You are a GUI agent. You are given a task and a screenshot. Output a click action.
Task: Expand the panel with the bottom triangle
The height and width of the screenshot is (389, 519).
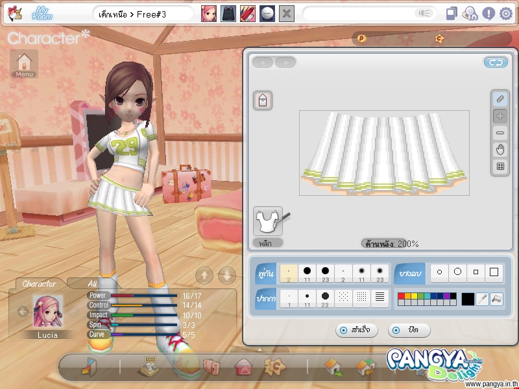[x=259, y=349]
